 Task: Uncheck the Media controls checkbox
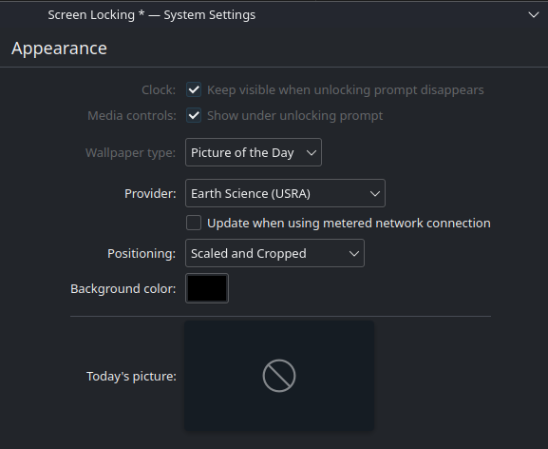pyautogui.click(x=194, y=115)
